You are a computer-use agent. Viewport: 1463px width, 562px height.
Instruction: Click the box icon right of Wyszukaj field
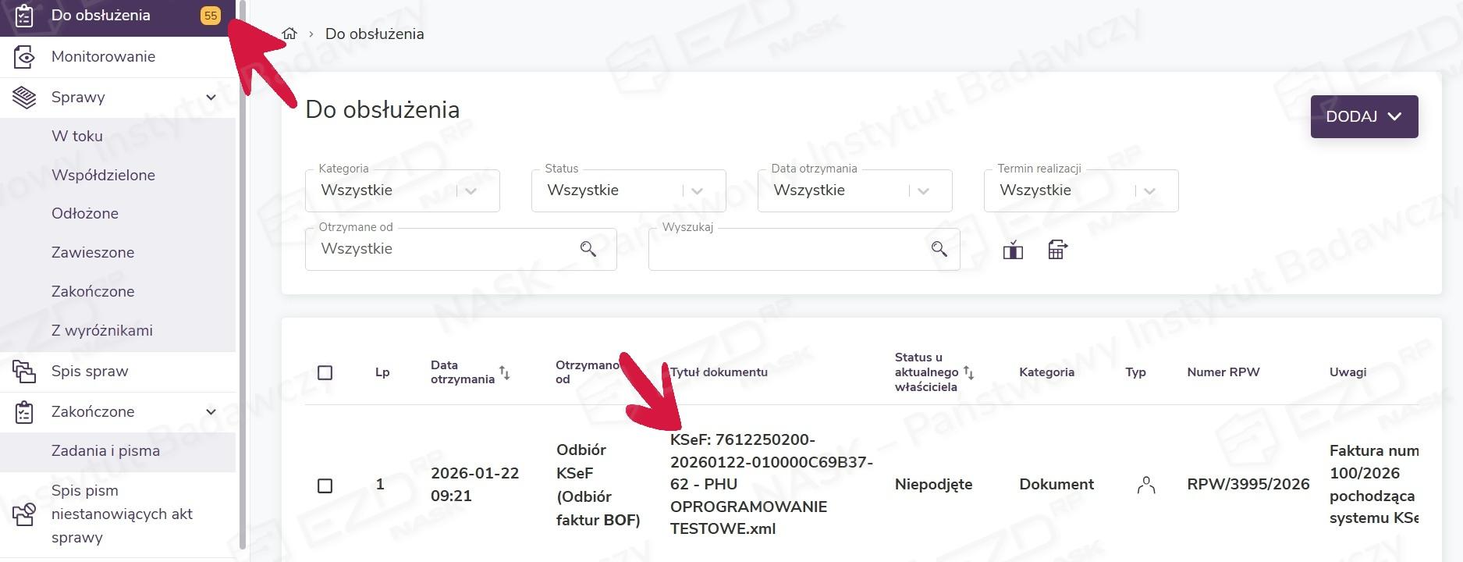1013,250
